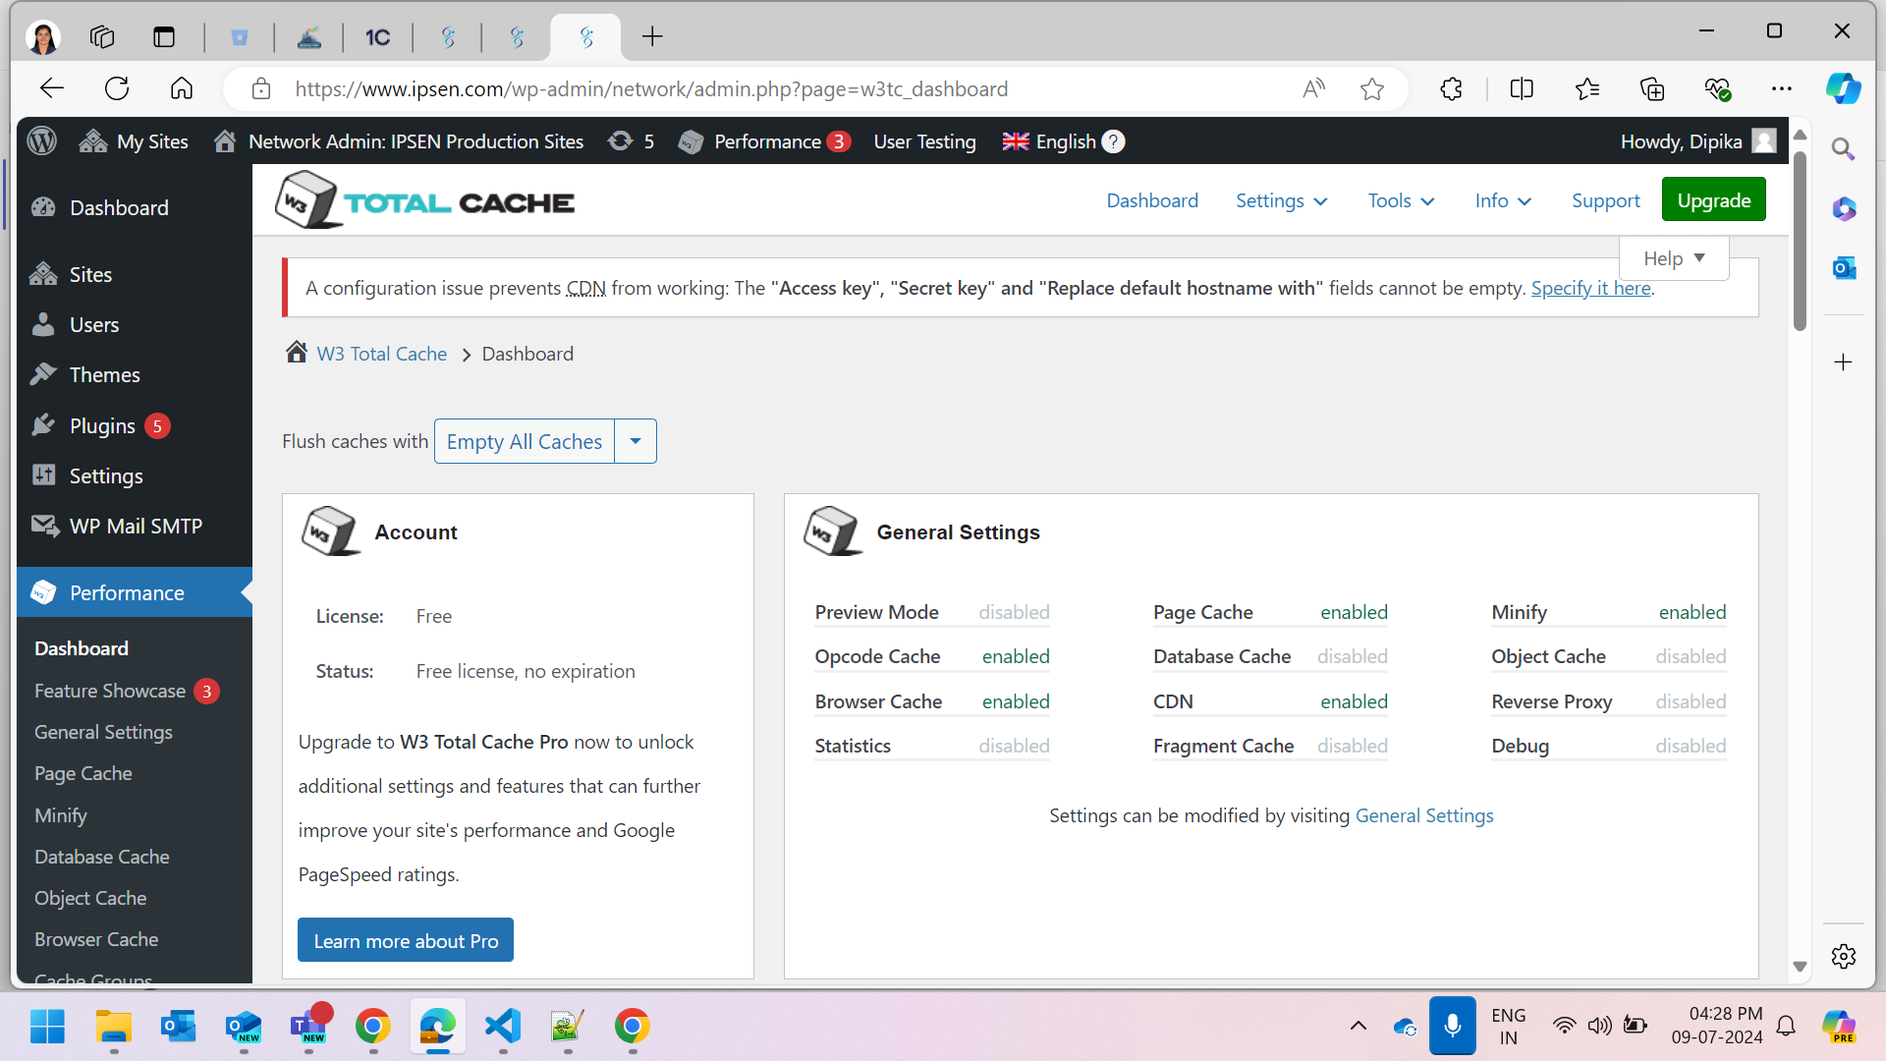Open Page Cache submenu item in sidebar
The image size is (1886, 1061).
pos(83,773)
